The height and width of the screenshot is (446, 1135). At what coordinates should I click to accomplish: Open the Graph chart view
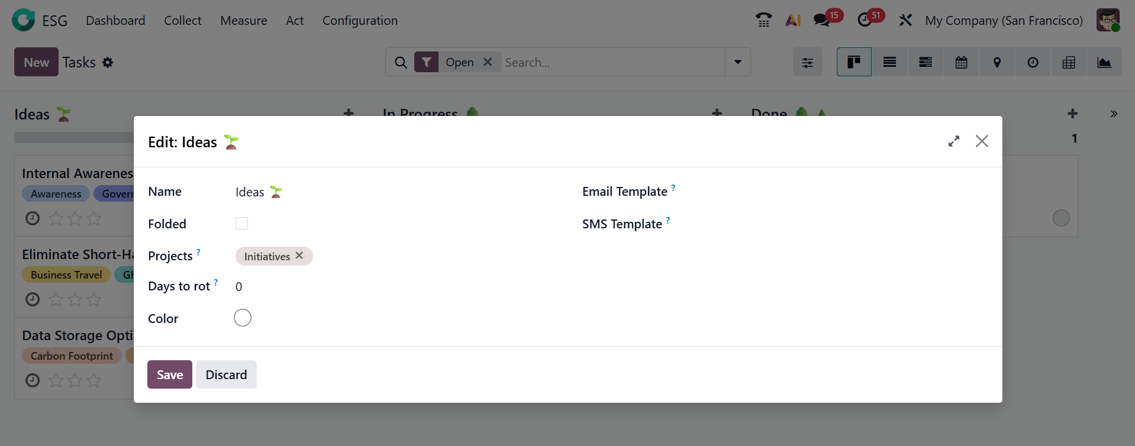(x=1104, y=62)
